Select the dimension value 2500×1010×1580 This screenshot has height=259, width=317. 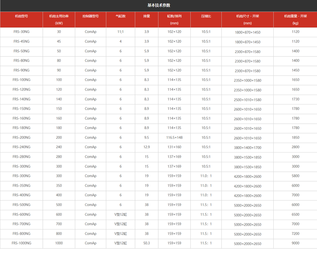(248, 100)
